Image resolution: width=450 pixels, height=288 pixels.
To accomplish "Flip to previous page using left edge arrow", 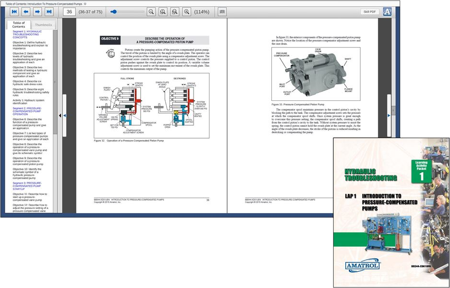I will coord(64,115).
